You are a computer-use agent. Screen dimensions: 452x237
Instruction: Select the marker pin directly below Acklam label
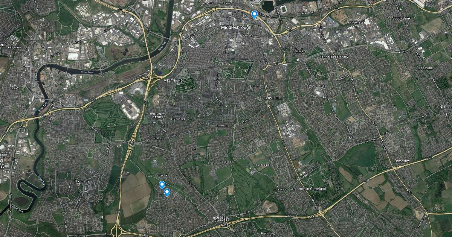(162, 185)
